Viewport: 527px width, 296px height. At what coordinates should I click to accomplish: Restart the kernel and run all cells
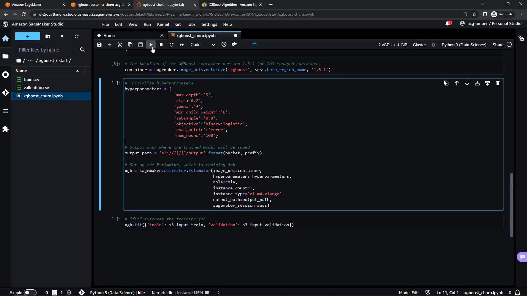pyautogui.click(x=182, y=45)
